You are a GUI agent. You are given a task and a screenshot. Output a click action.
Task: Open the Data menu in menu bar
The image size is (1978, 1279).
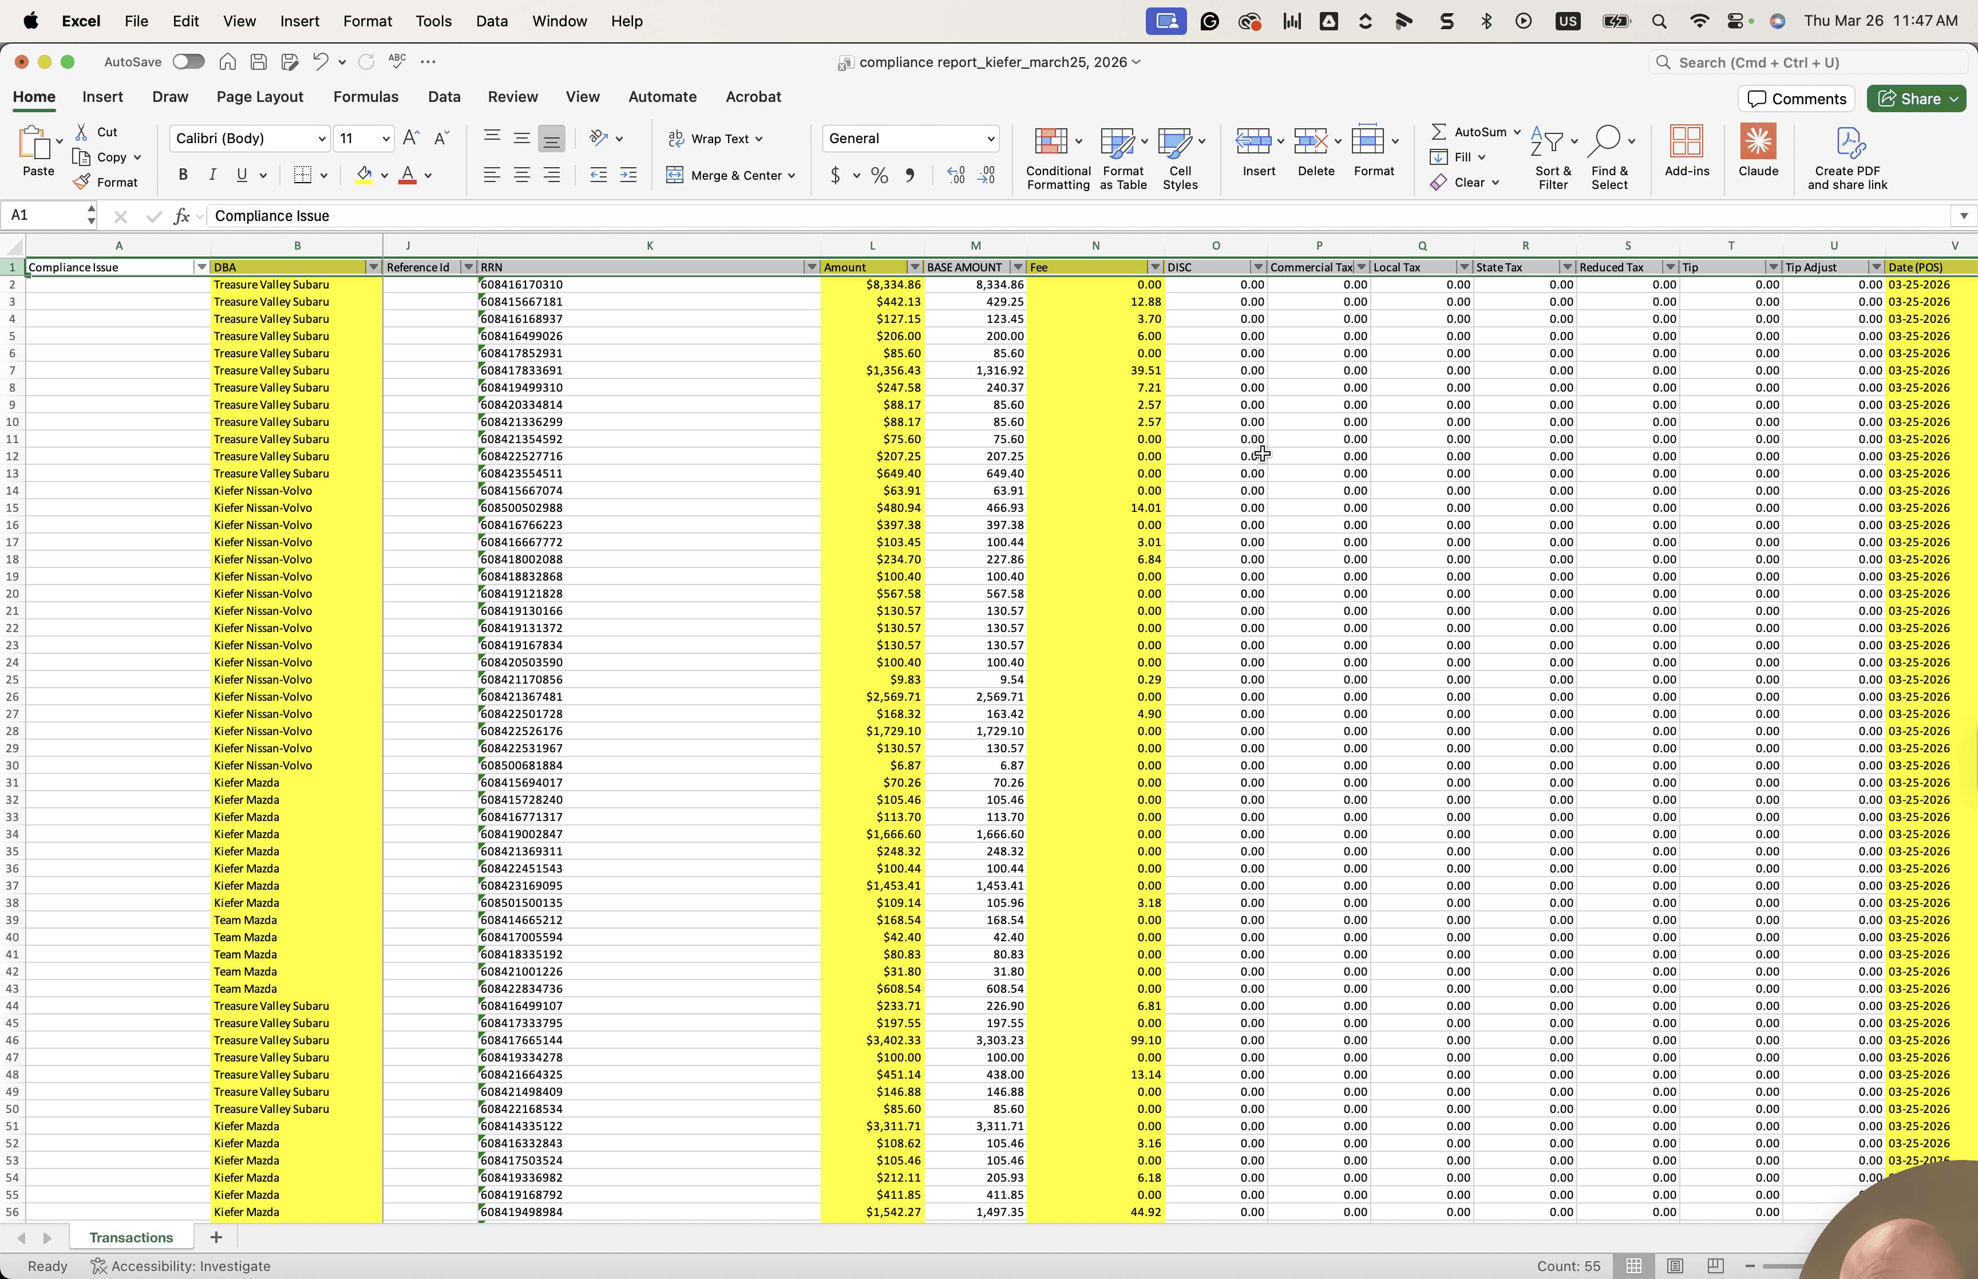(492, 21)
